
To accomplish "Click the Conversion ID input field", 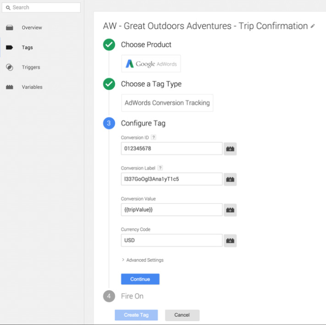I will click(172, 149).
